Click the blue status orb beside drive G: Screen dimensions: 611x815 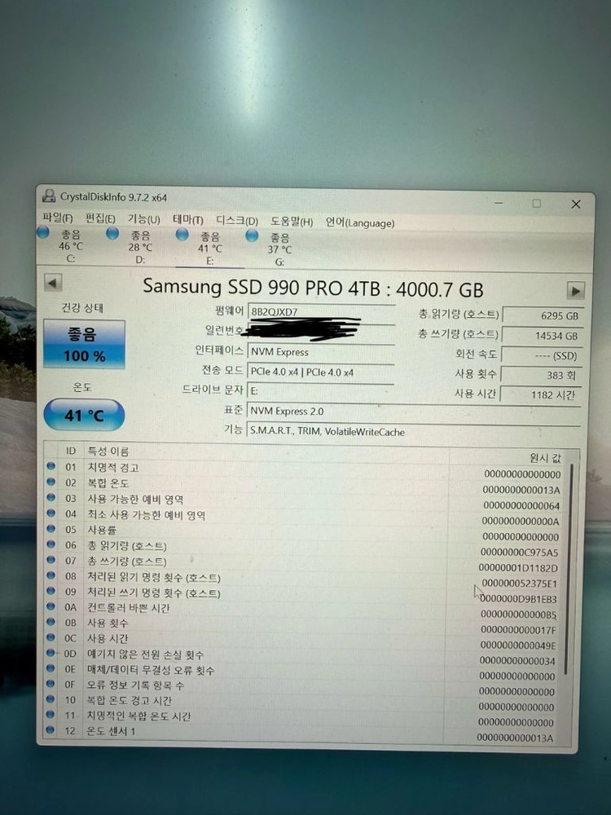pos(252,236)
